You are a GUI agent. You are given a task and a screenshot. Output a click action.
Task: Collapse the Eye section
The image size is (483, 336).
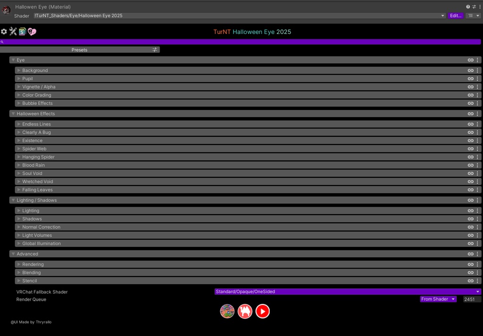pos(13,60)
